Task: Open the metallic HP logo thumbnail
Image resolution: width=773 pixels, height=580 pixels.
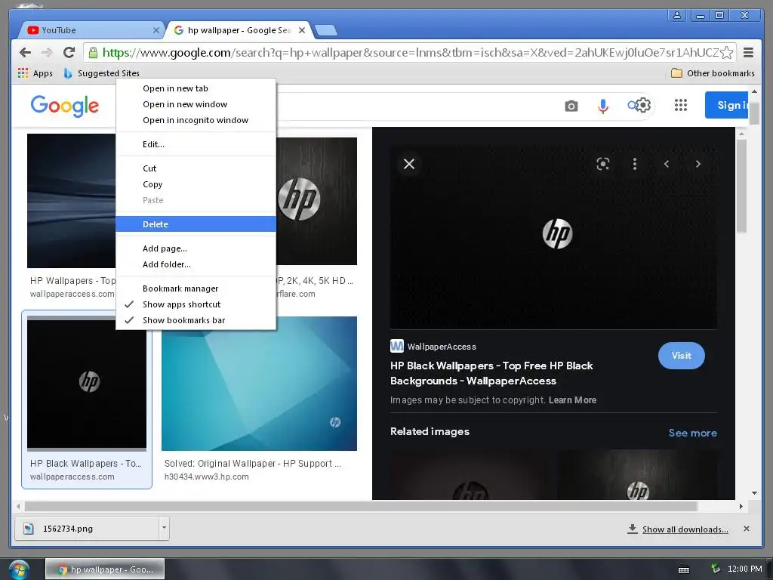Action: click(x=316, y=201)
